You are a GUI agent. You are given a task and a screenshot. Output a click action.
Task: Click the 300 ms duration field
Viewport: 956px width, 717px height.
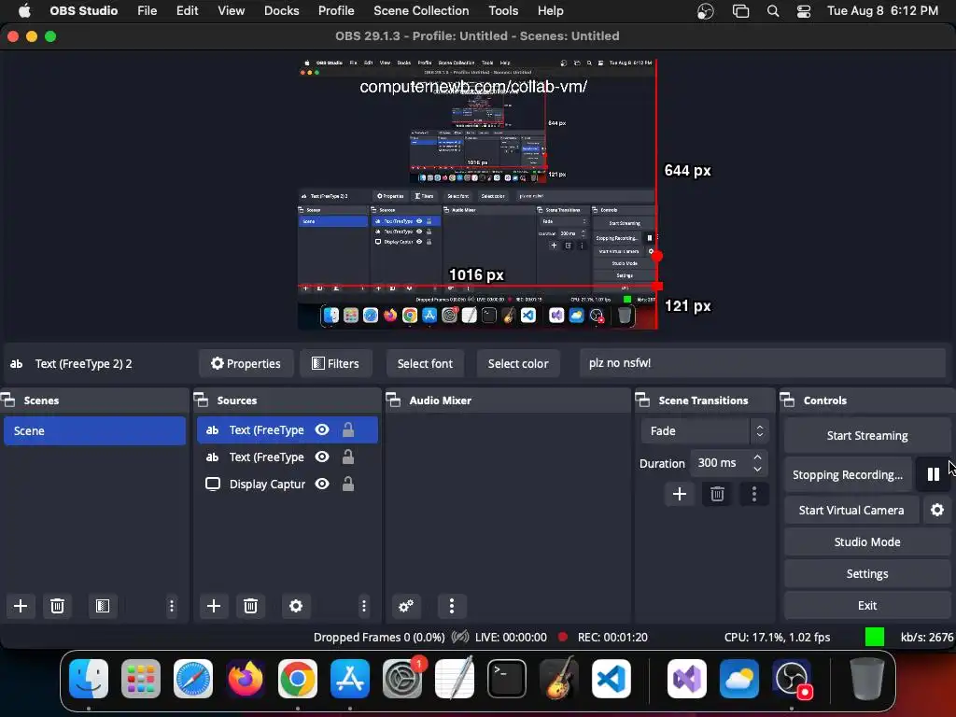pos(722,463)
